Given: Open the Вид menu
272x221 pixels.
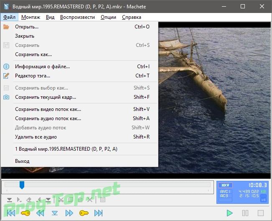Looking at the screenshot, I should [x=50, y=17].
